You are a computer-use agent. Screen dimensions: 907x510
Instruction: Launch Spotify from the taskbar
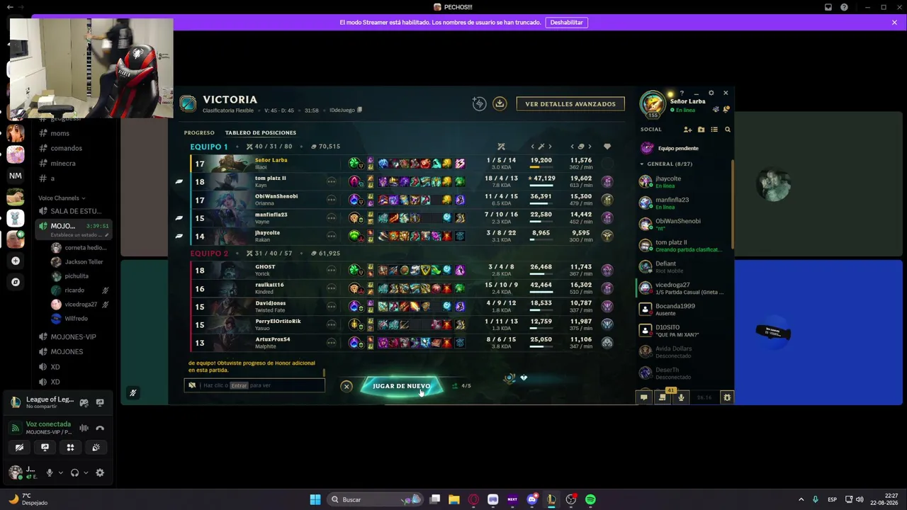tap(590, 499)
